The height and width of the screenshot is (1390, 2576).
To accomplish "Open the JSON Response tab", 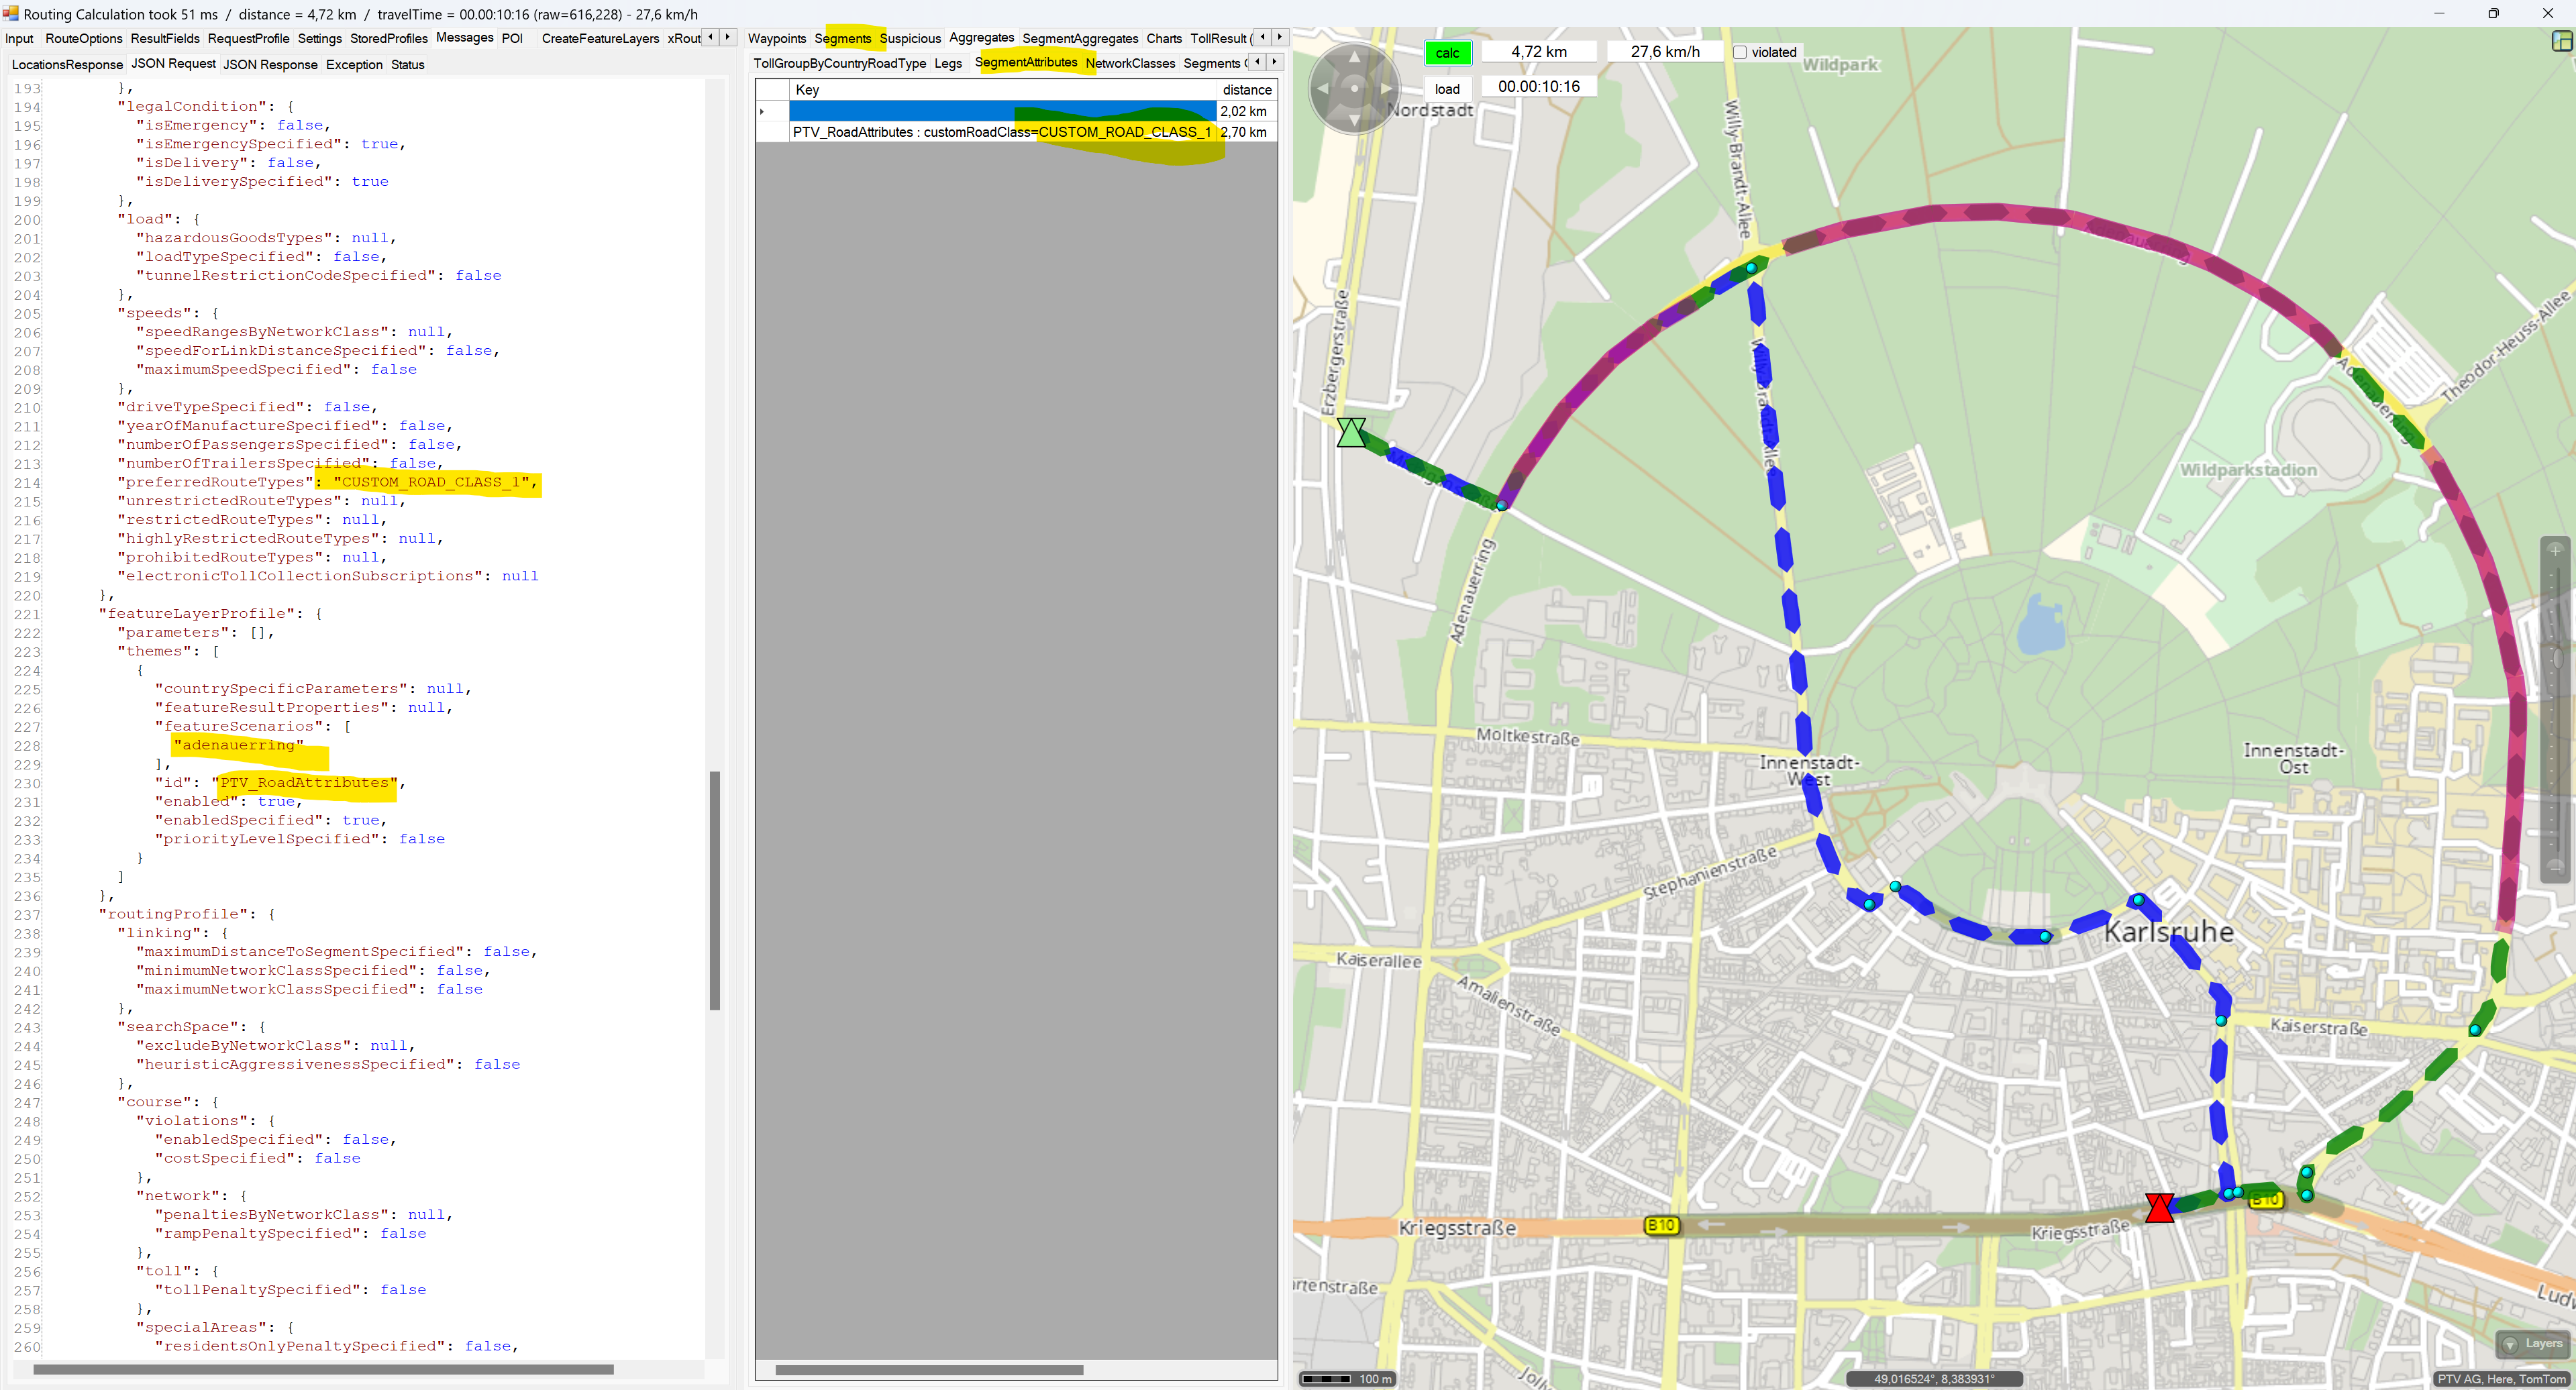I will [x=270, y=64].
